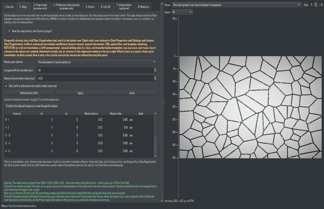The height and width of the screenshot is (209, 324).
Task: Click the left panel scroll-down arrow
Action: tap(162, 201)
